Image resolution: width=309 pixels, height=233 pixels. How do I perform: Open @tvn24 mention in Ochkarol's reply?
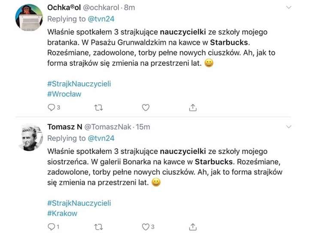pos(103,19)
